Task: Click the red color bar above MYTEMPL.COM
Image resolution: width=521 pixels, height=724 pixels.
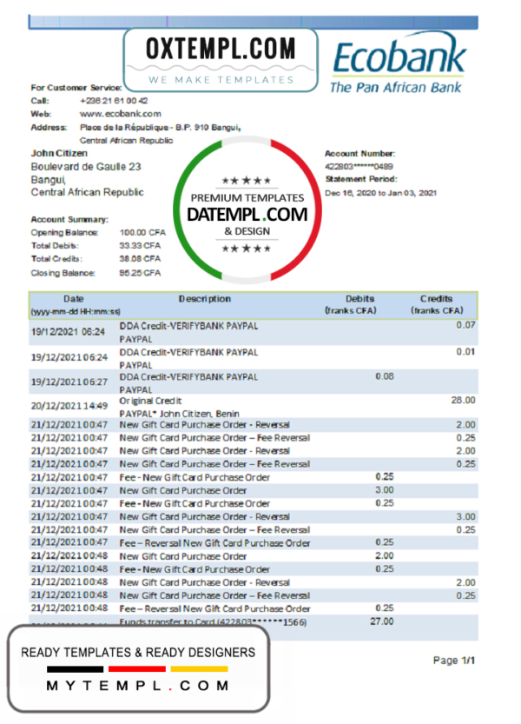Action: (x=137, y=669)
